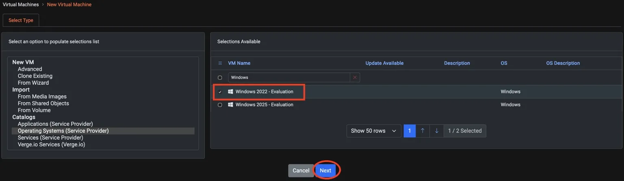The width and height of the screenshot is (624, 181).
Task: Go to Virtual Machines breadcrumb
Action: pos(21,4)
